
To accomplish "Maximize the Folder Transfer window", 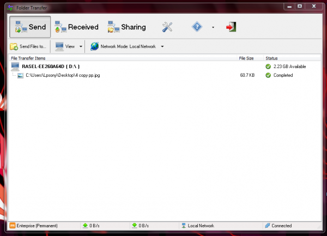I will [x=300, y=7].
